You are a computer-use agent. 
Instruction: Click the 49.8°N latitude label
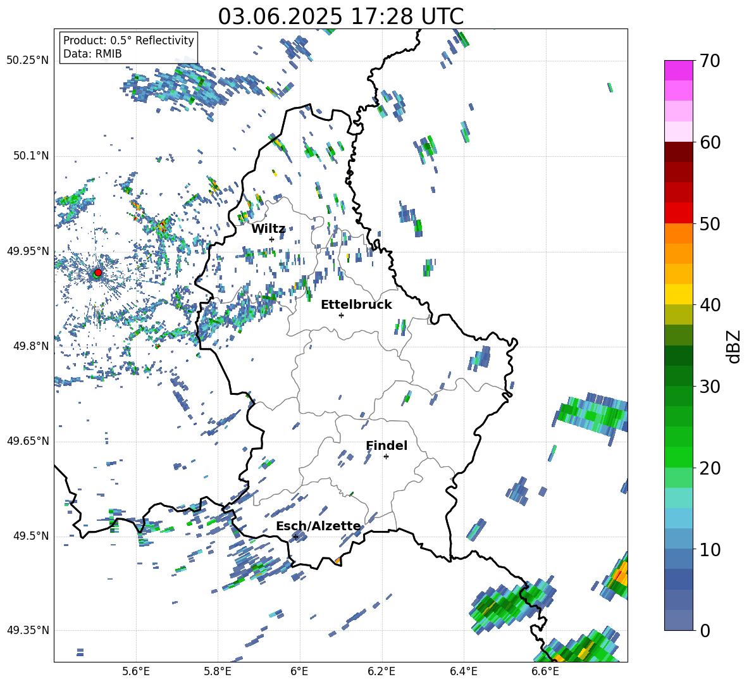31,346
